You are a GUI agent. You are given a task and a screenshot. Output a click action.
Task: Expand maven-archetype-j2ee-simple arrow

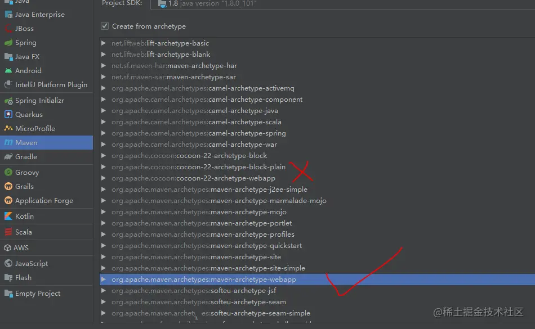coord(104,189)
